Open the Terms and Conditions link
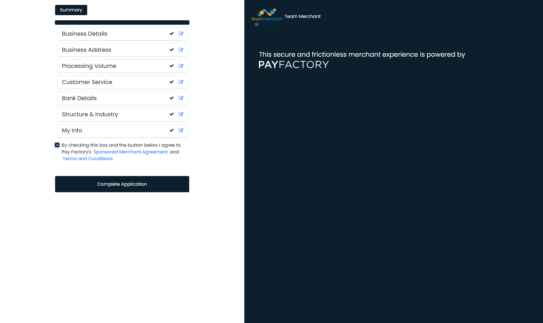This screenshot has height=323, width=543. click(88, 159)
